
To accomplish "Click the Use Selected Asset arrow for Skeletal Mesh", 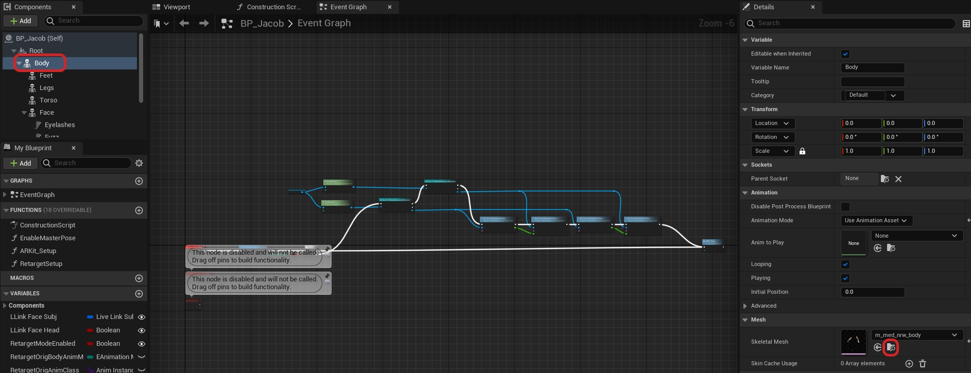I will click(878, 348).
